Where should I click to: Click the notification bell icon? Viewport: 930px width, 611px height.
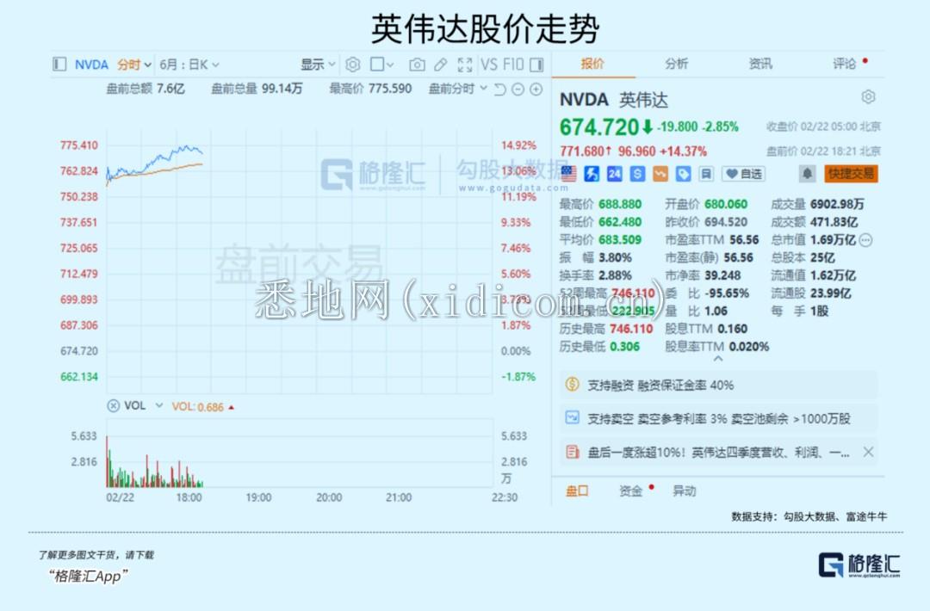pyautogui.click(x=807, y=174)
